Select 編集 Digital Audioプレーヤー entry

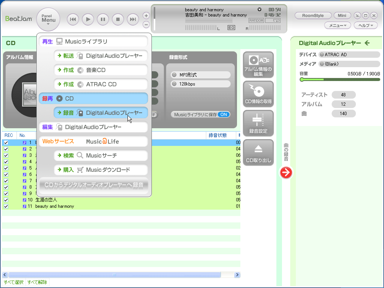pyautogui.click(x=93, y=127)
